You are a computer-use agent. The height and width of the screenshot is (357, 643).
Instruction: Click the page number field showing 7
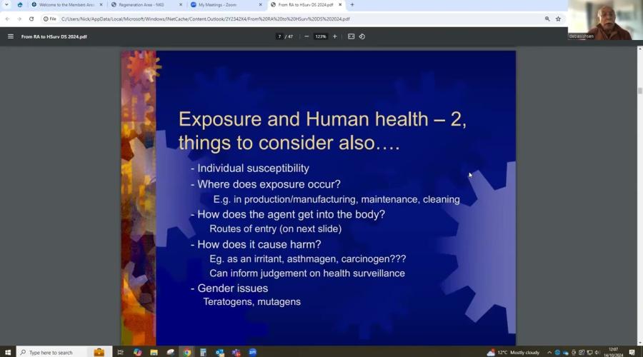click(x=279, y=36)
